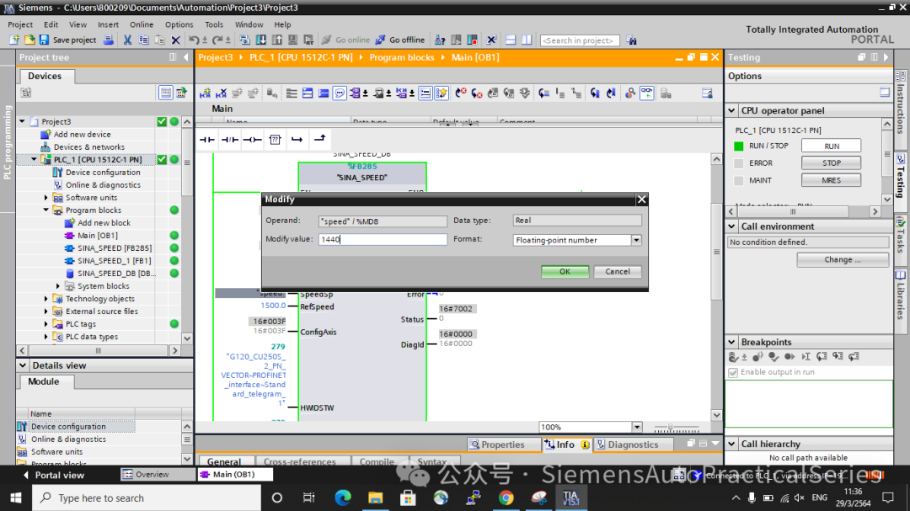Collapse the CPU operator panel section
Viewport: 910px width, 511px height.
coord(732,110)
